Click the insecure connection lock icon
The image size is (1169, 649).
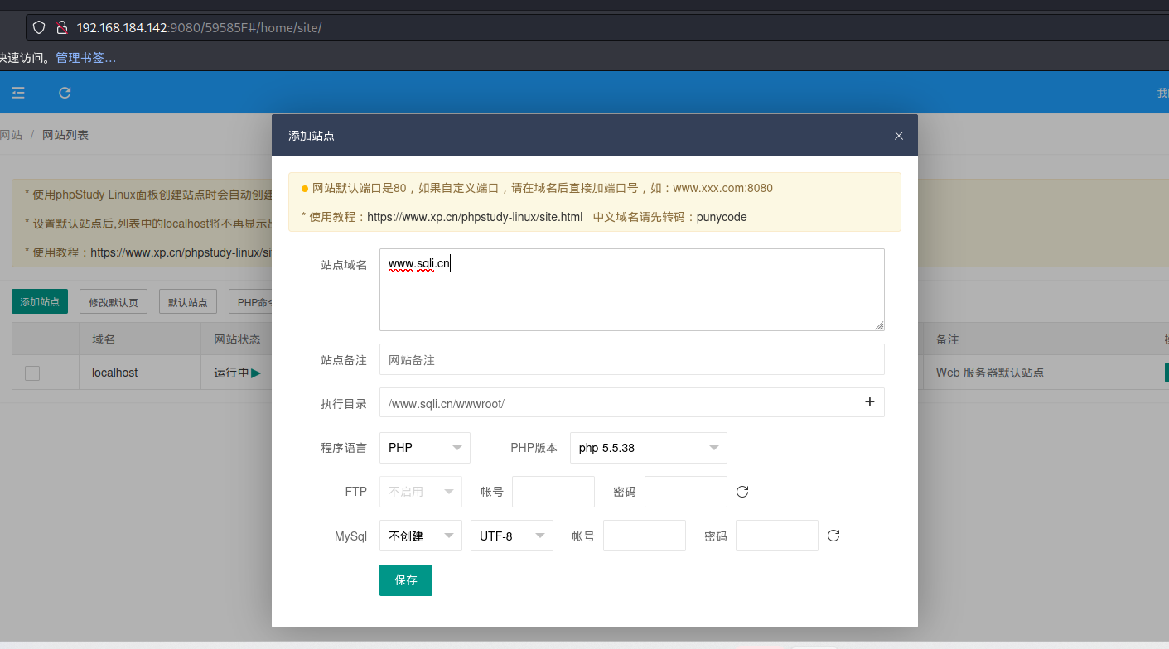click(61, 27)
